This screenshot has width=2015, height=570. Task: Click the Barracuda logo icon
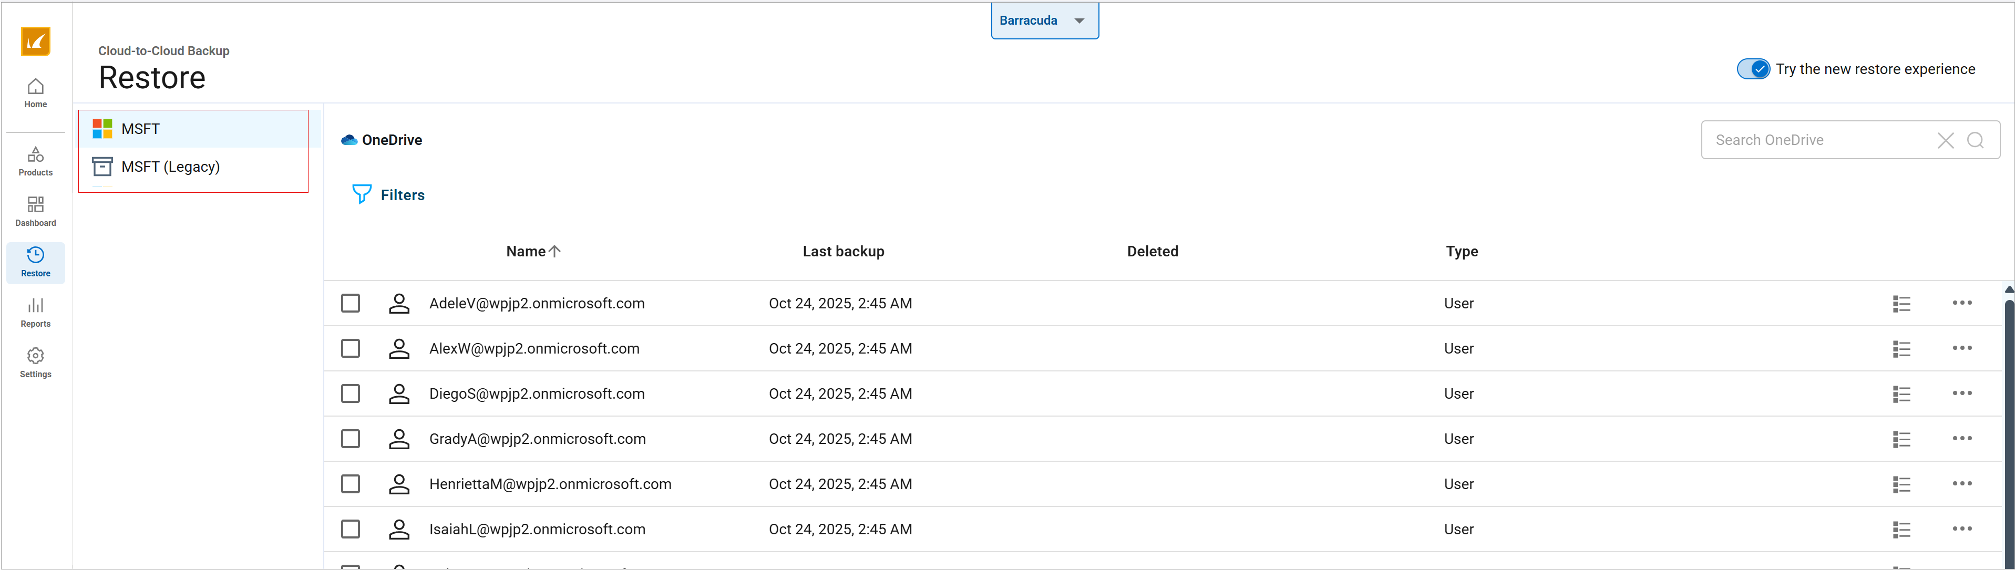click(x=35, y=42)
